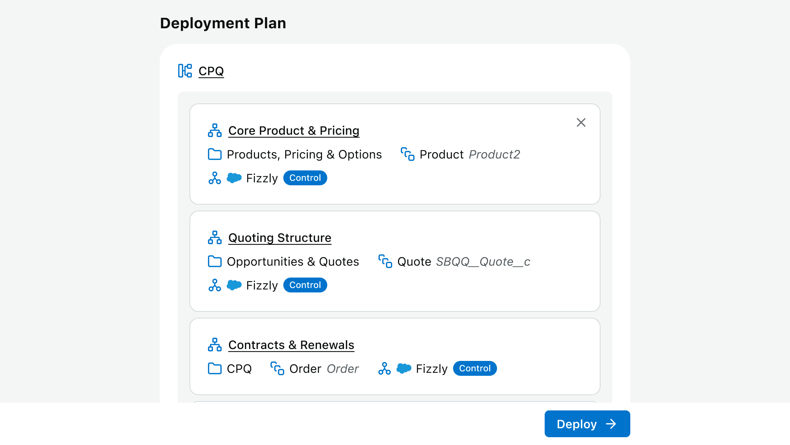Open the Quoting Structure link
Viewport: 790px width, 445px height.
tap(280, 238)
